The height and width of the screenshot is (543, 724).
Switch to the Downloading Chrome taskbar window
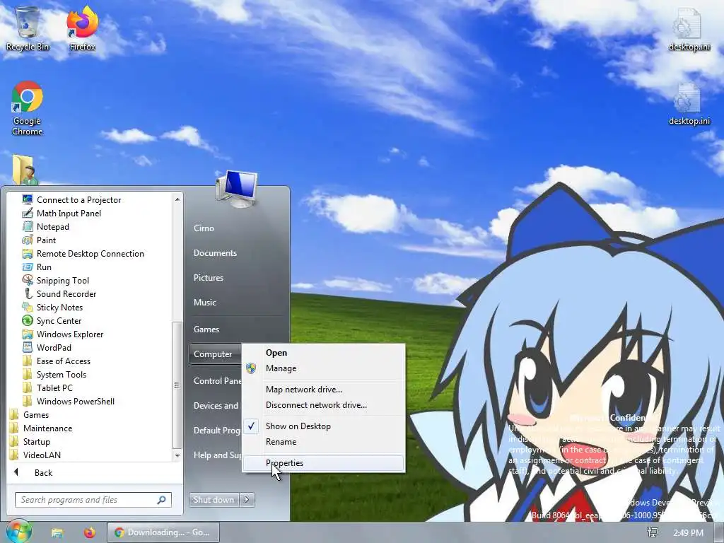(x=163, y=532)
